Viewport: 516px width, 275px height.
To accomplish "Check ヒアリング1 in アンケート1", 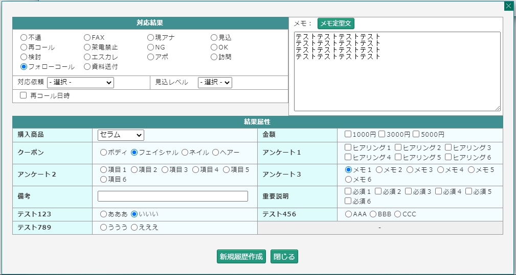I will point(348,147).
